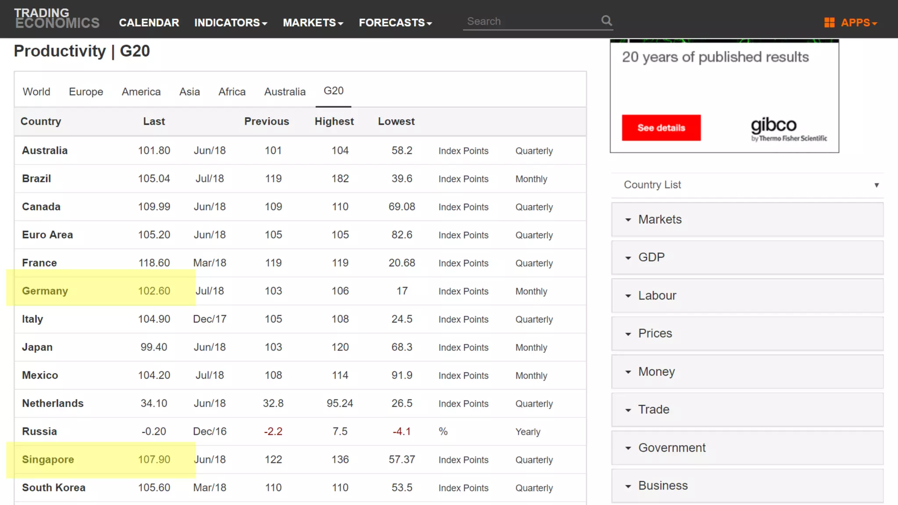
Task: Select the World tab
Action: [36, 92]
